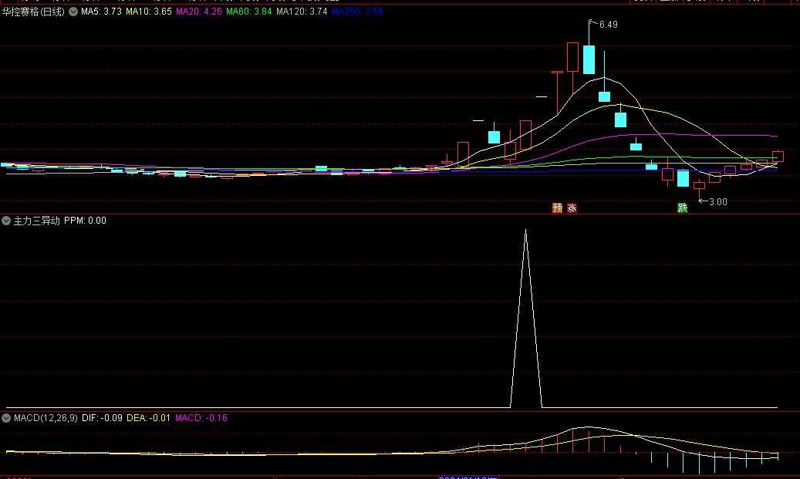This screenshot has height=479, width=800.
Task: Select the MA5 moving average label
Action: coord(101,12)
